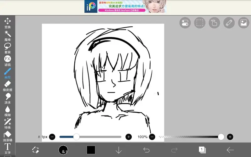This screenshot has height=157, width=251.
Task: Click the brush thickness slider track
Action: tap(90, 137)
